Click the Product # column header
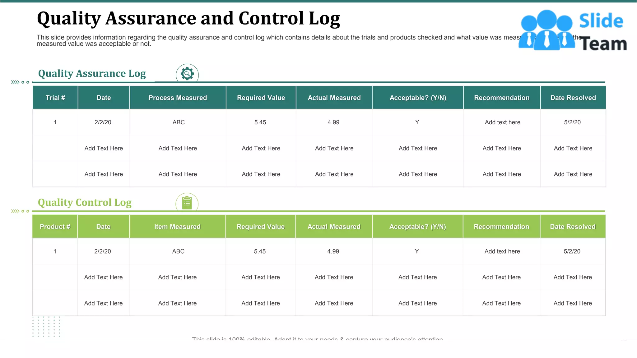637x358 pixels. tap(55, 227)
